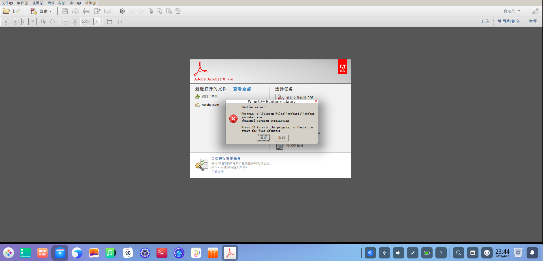Upload document to Acrobat.com cloud icon

[75, 11]
